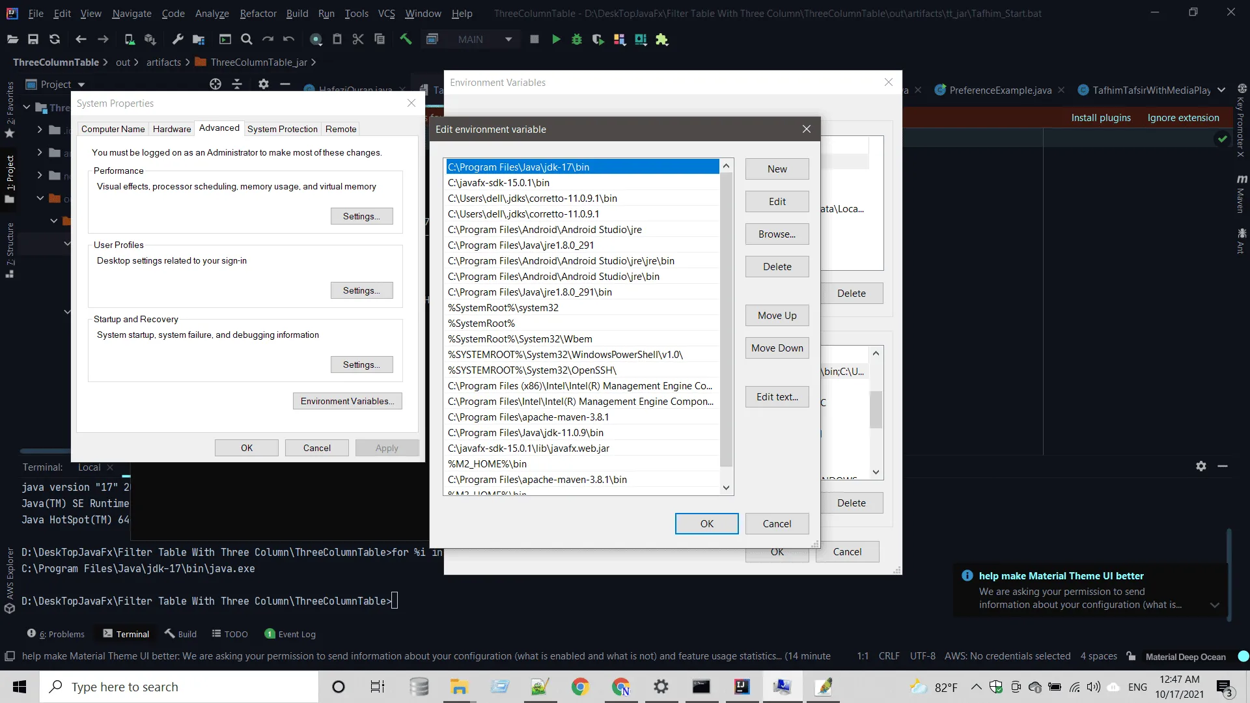Click the Edit text... button
This screenshot has width=1250, height=703.
[x=777, y=397]
